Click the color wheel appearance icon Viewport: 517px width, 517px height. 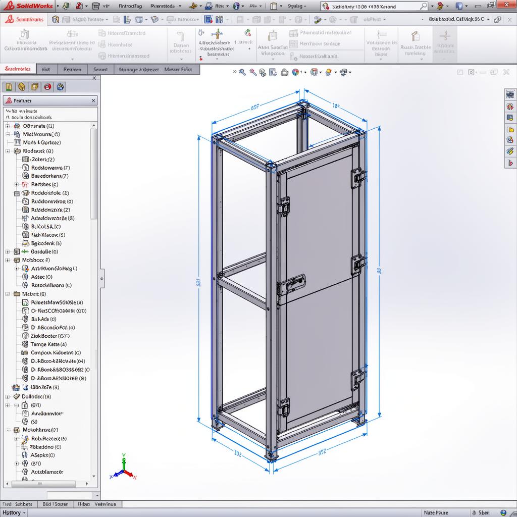click(x=295, y=72)
